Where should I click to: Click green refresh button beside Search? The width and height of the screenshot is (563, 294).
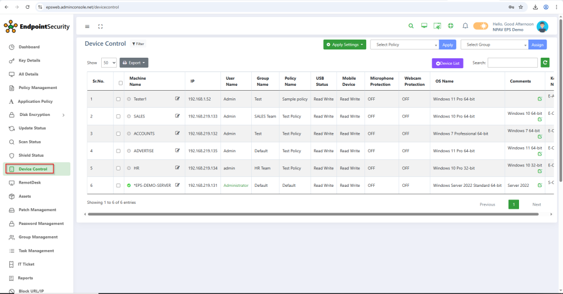tap(545, 63)
